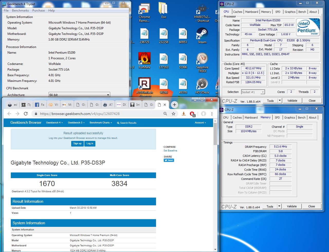Open the 177163 file icon
The width and height of the screenshot is (329, 252).
pyautogui.click(x=163, y=61)
